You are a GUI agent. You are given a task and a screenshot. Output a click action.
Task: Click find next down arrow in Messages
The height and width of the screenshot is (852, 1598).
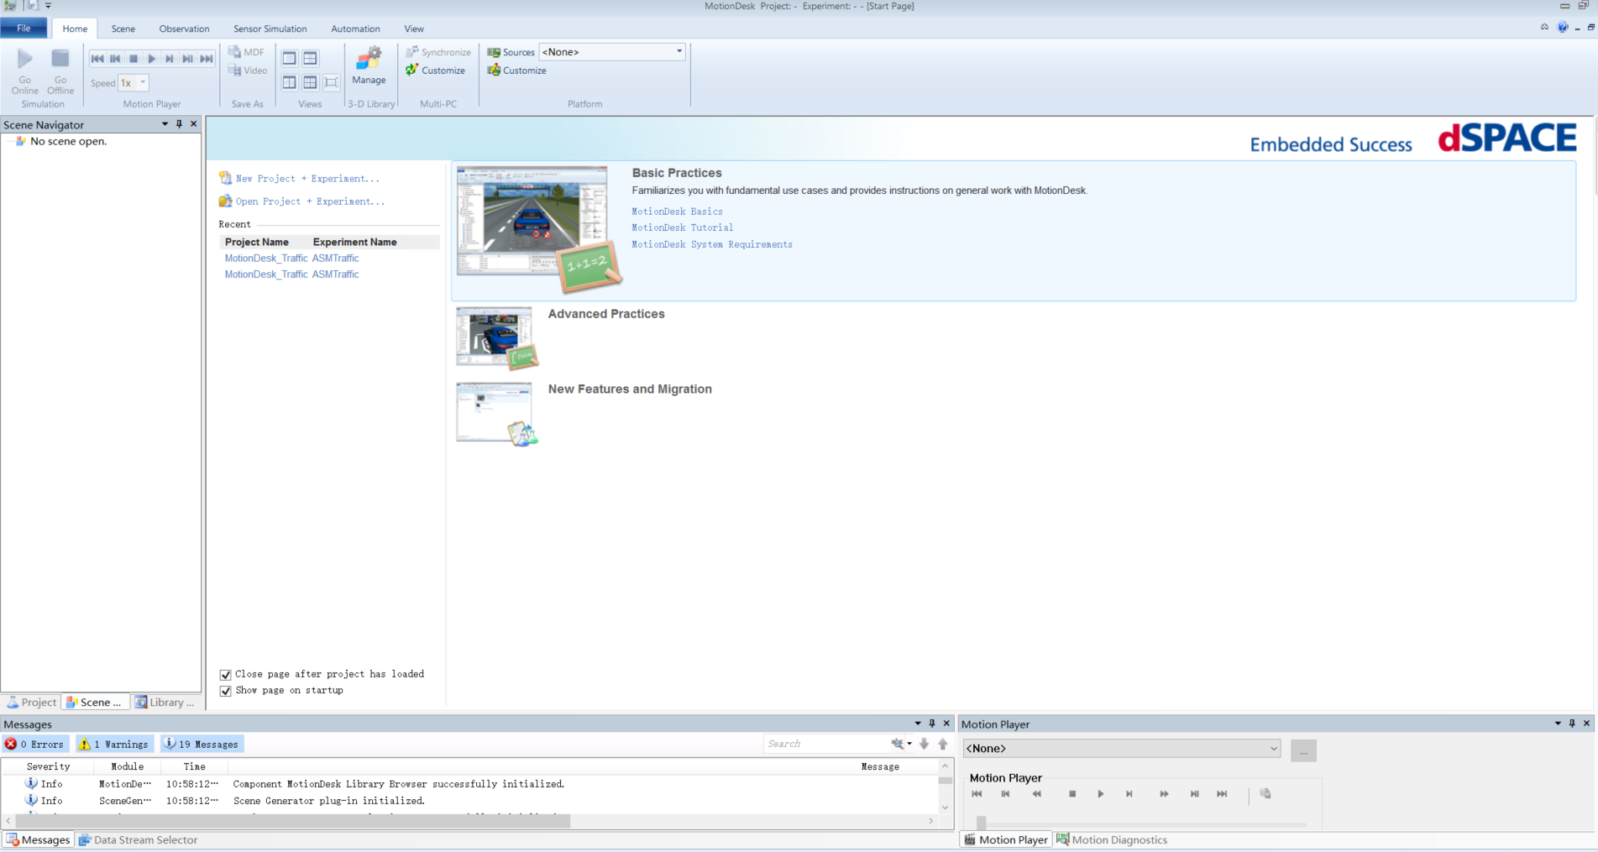coord(924,744)
